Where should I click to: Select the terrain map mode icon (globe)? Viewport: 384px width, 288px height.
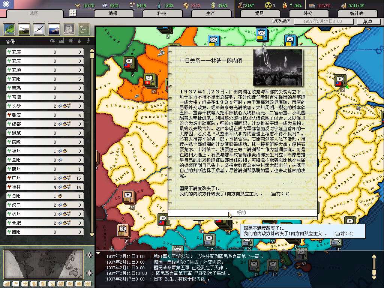[x=9, y=29]
